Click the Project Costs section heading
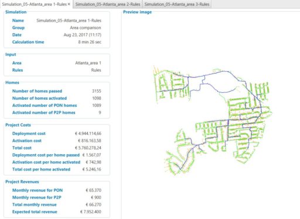 18,125
